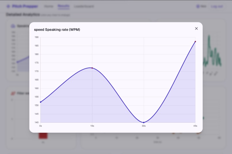This screenshot has height=154, width=232.
Task: Click the '170' y-axis label
Action: coord(37,71)
